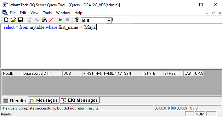The height and width of the screenshot is (117, 223).
Task: Click the RowID column header
Action: coord(12,74)
